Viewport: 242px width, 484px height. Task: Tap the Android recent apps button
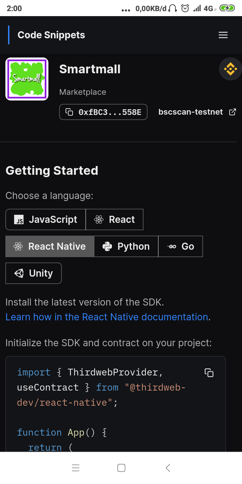pyautogui.click(x=76, y=468)
